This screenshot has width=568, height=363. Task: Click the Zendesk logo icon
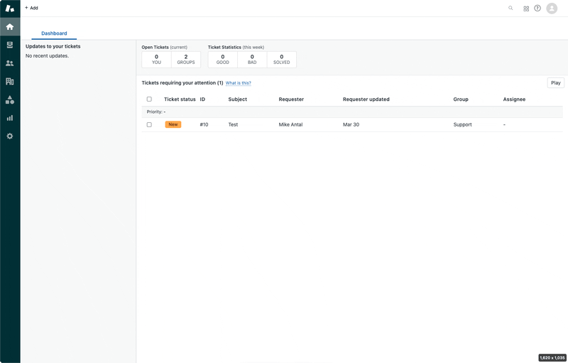pyautogui.click(x=10, y=9)
